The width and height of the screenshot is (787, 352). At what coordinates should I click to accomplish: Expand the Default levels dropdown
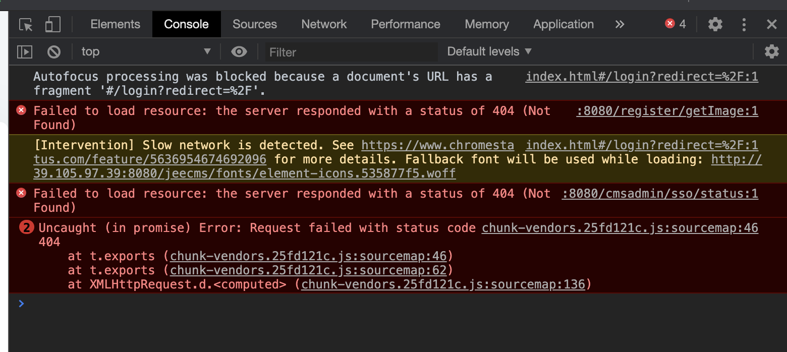click(x=489, y=51)
